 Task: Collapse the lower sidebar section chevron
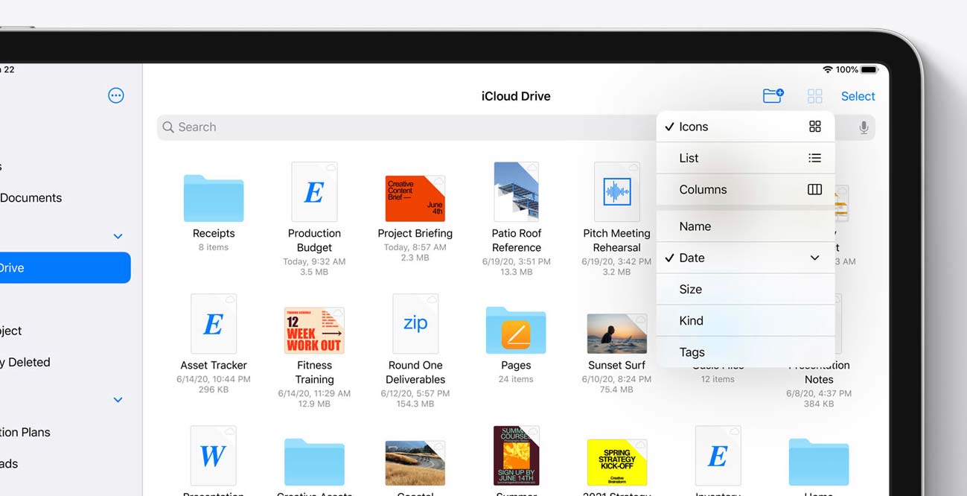pyautogui.click(x=118, y=400)
